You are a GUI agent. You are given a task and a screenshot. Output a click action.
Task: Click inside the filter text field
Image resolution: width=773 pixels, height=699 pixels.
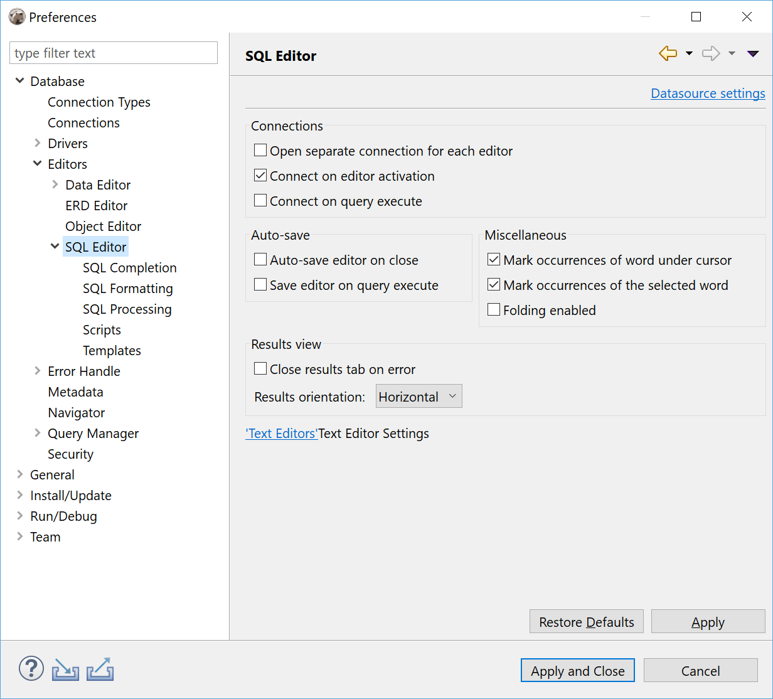tap(113, 53)
